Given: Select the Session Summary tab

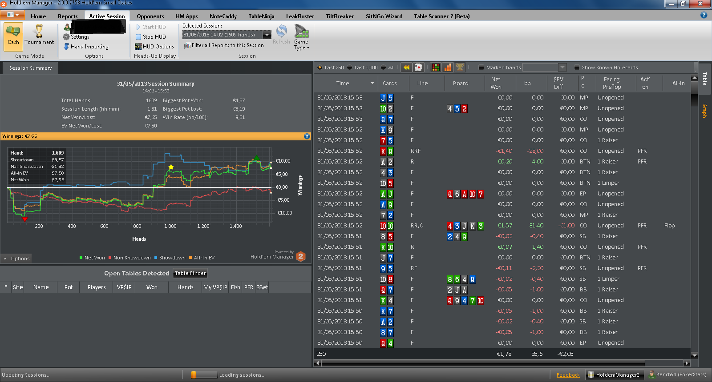Looking at the screenshot, I should [30, 68].
